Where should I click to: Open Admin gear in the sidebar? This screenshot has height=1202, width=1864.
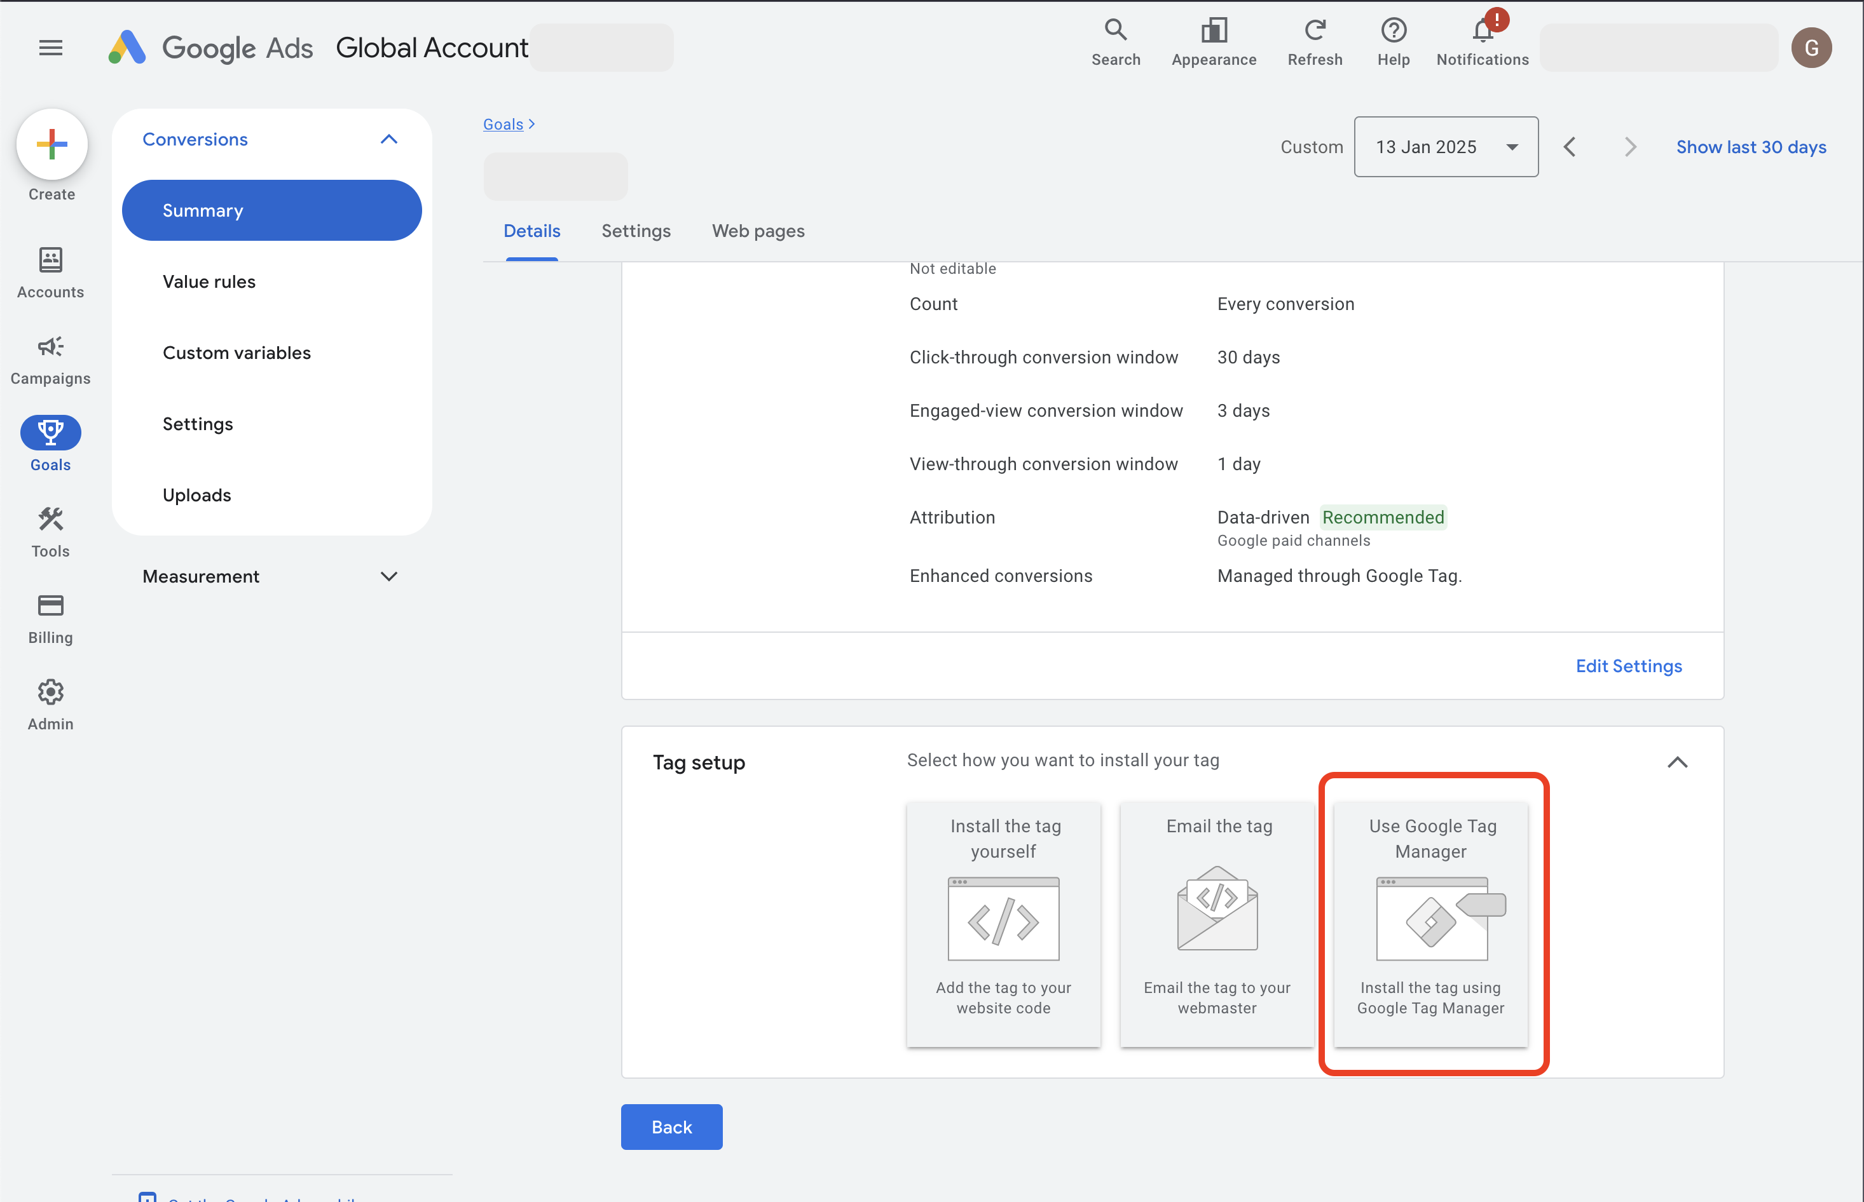(51, 705)
